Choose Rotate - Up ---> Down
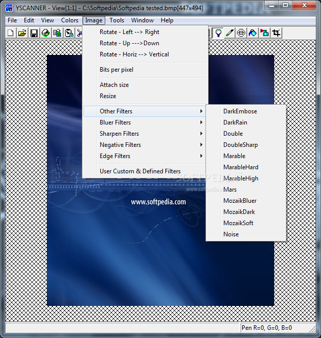 tap(145, 43)
